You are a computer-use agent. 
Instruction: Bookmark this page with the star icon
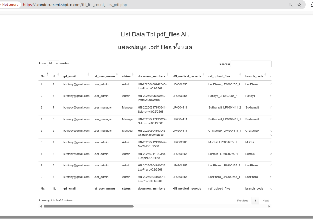coord(299,5)
